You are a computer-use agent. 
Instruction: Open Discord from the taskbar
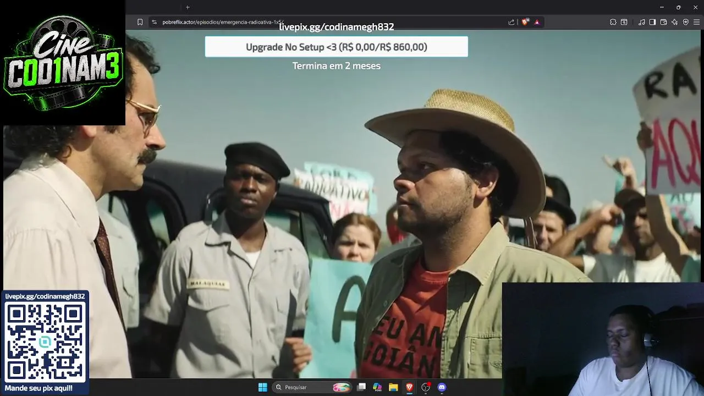pyautogui.click(x=442, y=387)
